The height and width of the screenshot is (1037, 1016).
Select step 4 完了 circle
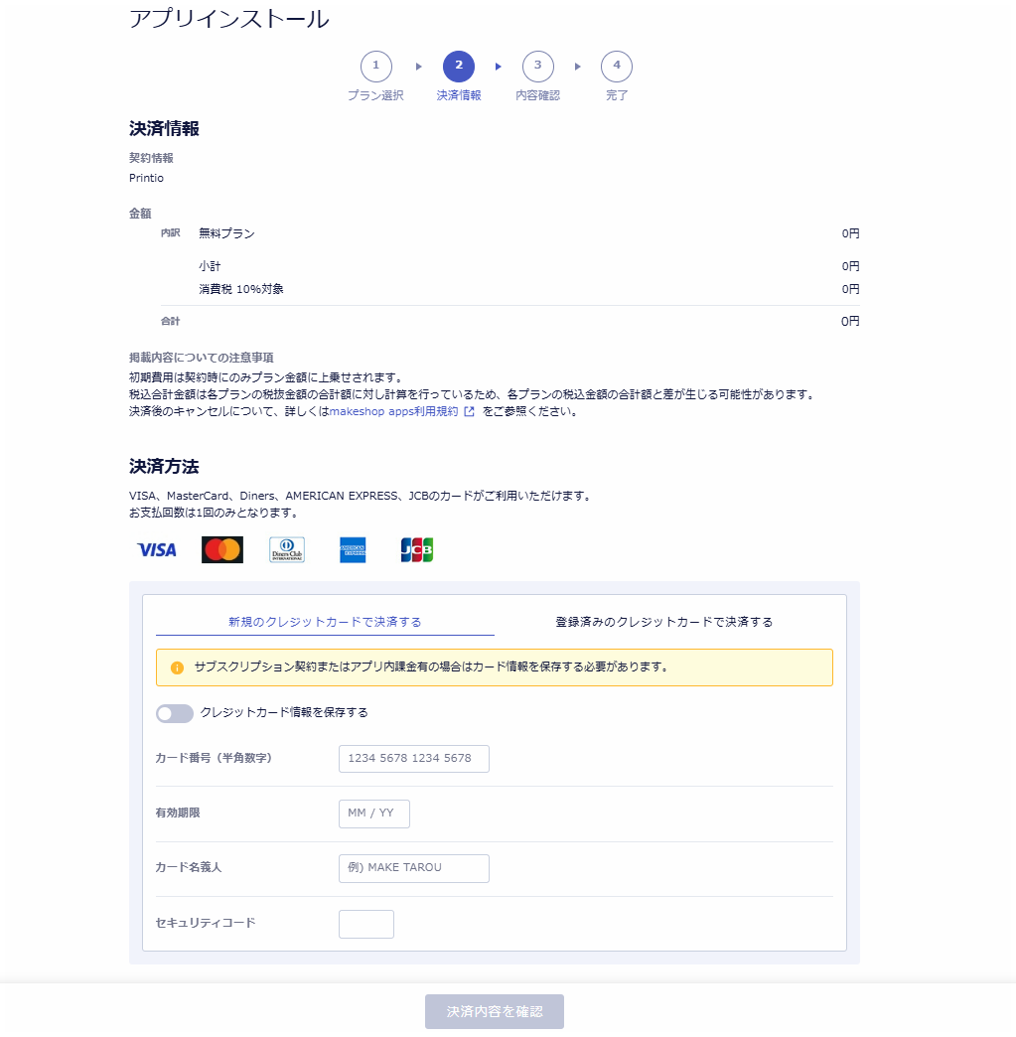click(x=617, y=67)
